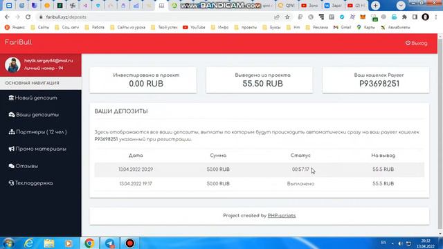Click the browser forward arrow

pos(17,17)
